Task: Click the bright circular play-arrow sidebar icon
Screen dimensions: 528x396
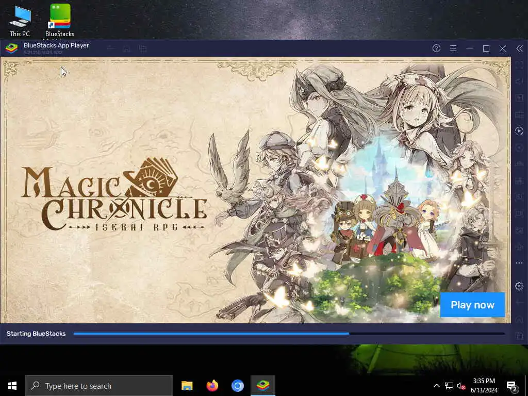Action: coord(519,131)
